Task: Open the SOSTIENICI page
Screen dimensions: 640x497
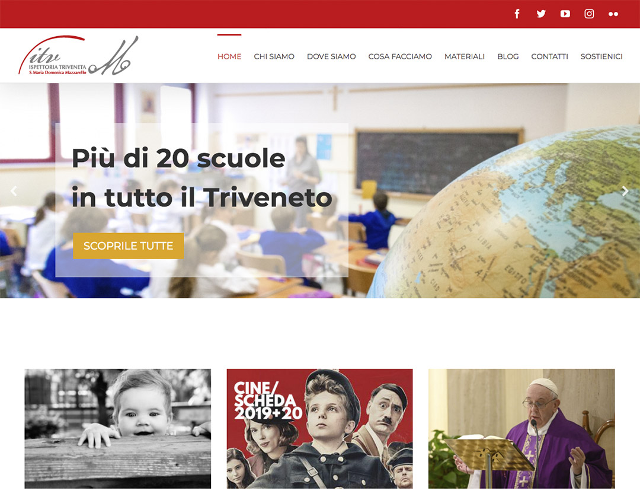Action: 601,56
